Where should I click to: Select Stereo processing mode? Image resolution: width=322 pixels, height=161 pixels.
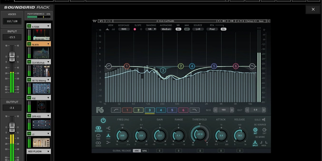(x=98, y=129)
